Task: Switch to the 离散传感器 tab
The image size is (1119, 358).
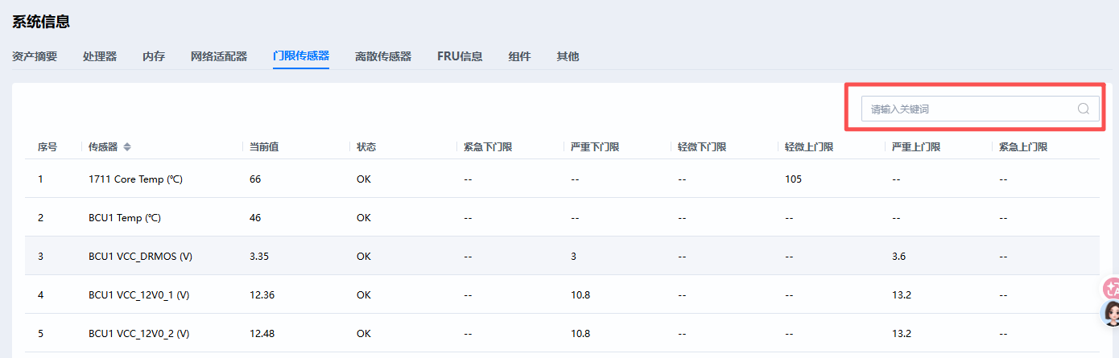Action: click(383, 56)
